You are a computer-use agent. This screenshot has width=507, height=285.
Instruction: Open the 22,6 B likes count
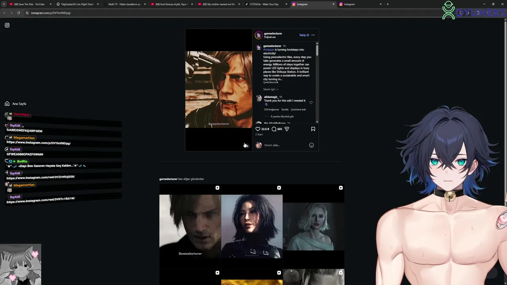265,129
